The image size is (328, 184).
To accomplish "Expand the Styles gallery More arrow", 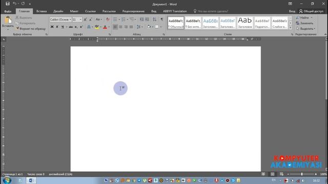I will [x=290, y=27].
